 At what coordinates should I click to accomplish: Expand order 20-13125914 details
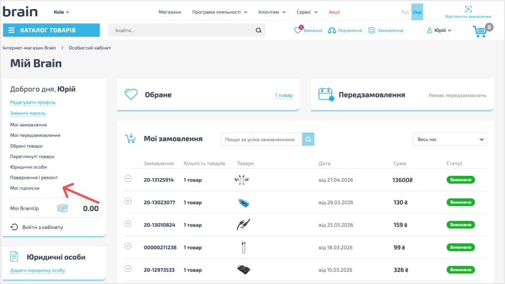(128, 179)
